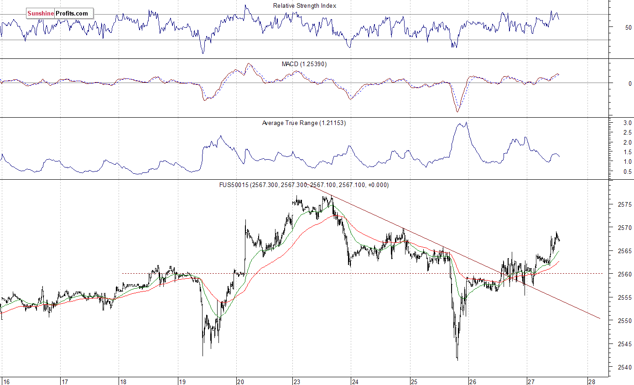Click the price axis label 2560
The image size is (634, 385).
[x=625, y=274]
